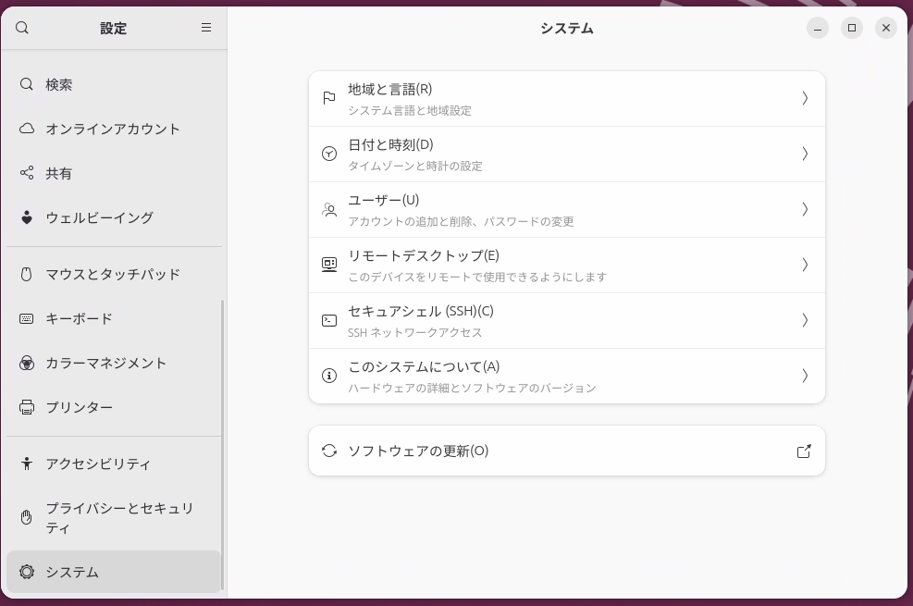
Task: Click the users icon for ユーザー
Action: coord(329,209)
